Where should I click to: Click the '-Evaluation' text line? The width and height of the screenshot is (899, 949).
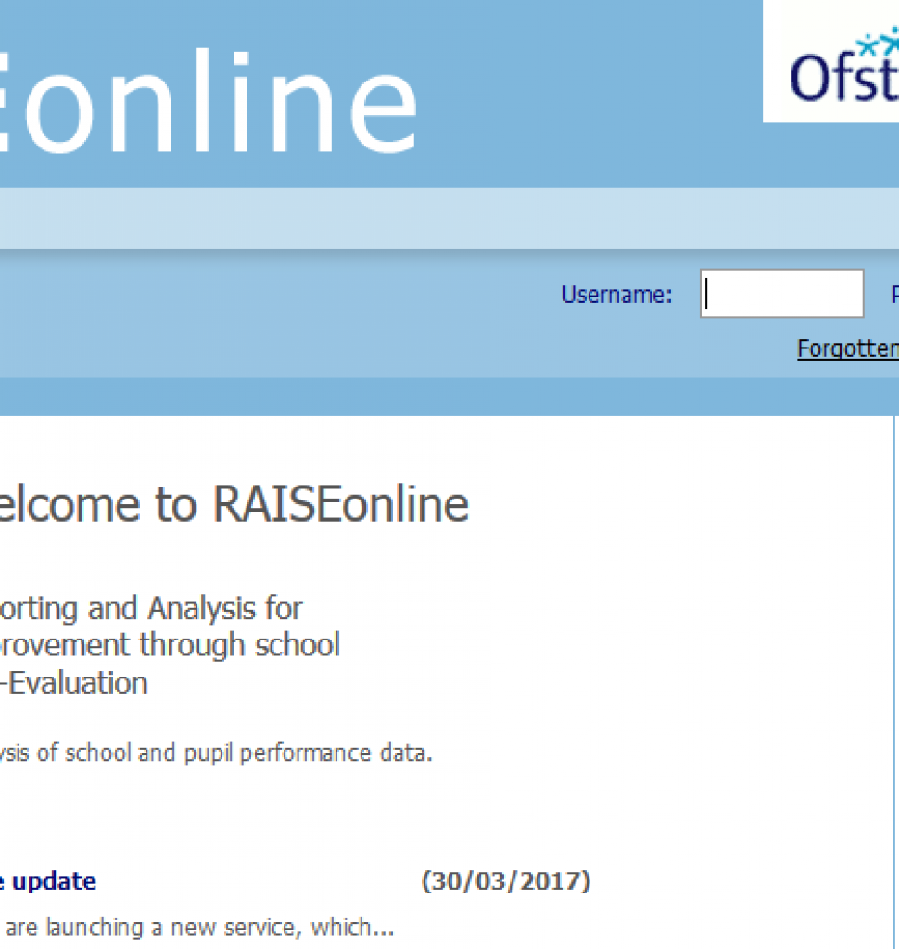point(74,683)
